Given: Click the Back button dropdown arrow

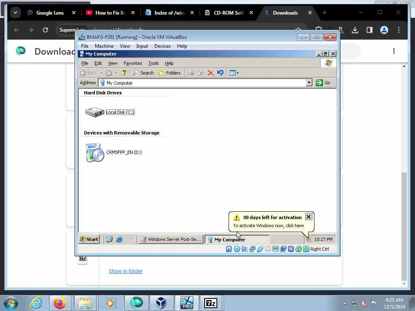Looking at the screenshot, I should [x=101, y=73].
